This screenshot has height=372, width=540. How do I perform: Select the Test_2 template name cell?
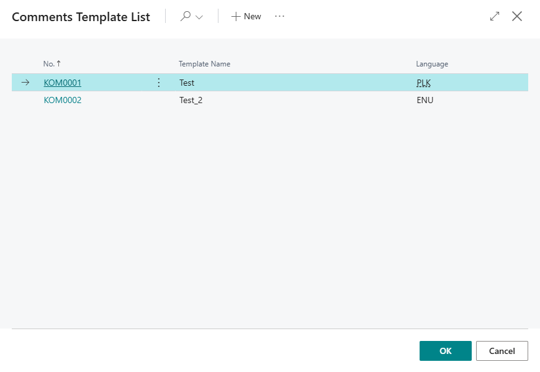[x=191, y=100]
